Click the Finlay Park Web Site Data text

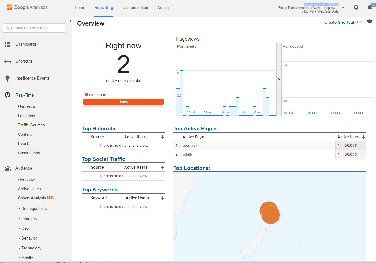pyautogui.click(x=319, y=12)
